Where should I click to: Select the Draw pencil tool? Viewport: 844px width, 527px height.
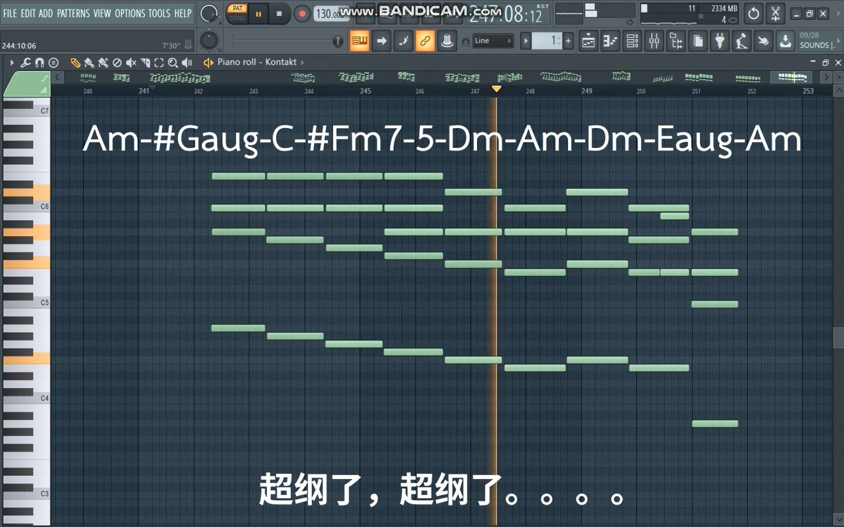click(x=76, y=63)
